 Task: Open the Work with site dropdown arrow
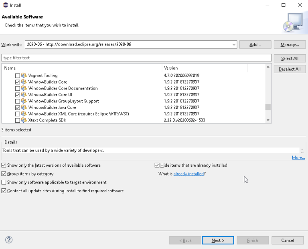pyautogui.click(x=234, y=45)
